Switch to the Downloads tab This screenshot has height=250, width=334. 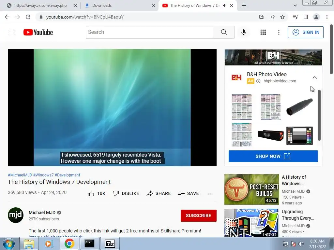tap(120, 6)
